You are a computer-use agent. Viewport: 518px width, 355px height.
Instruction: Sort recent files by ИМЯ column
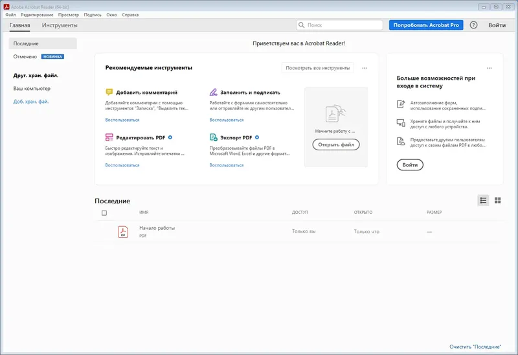pos(144,212)
